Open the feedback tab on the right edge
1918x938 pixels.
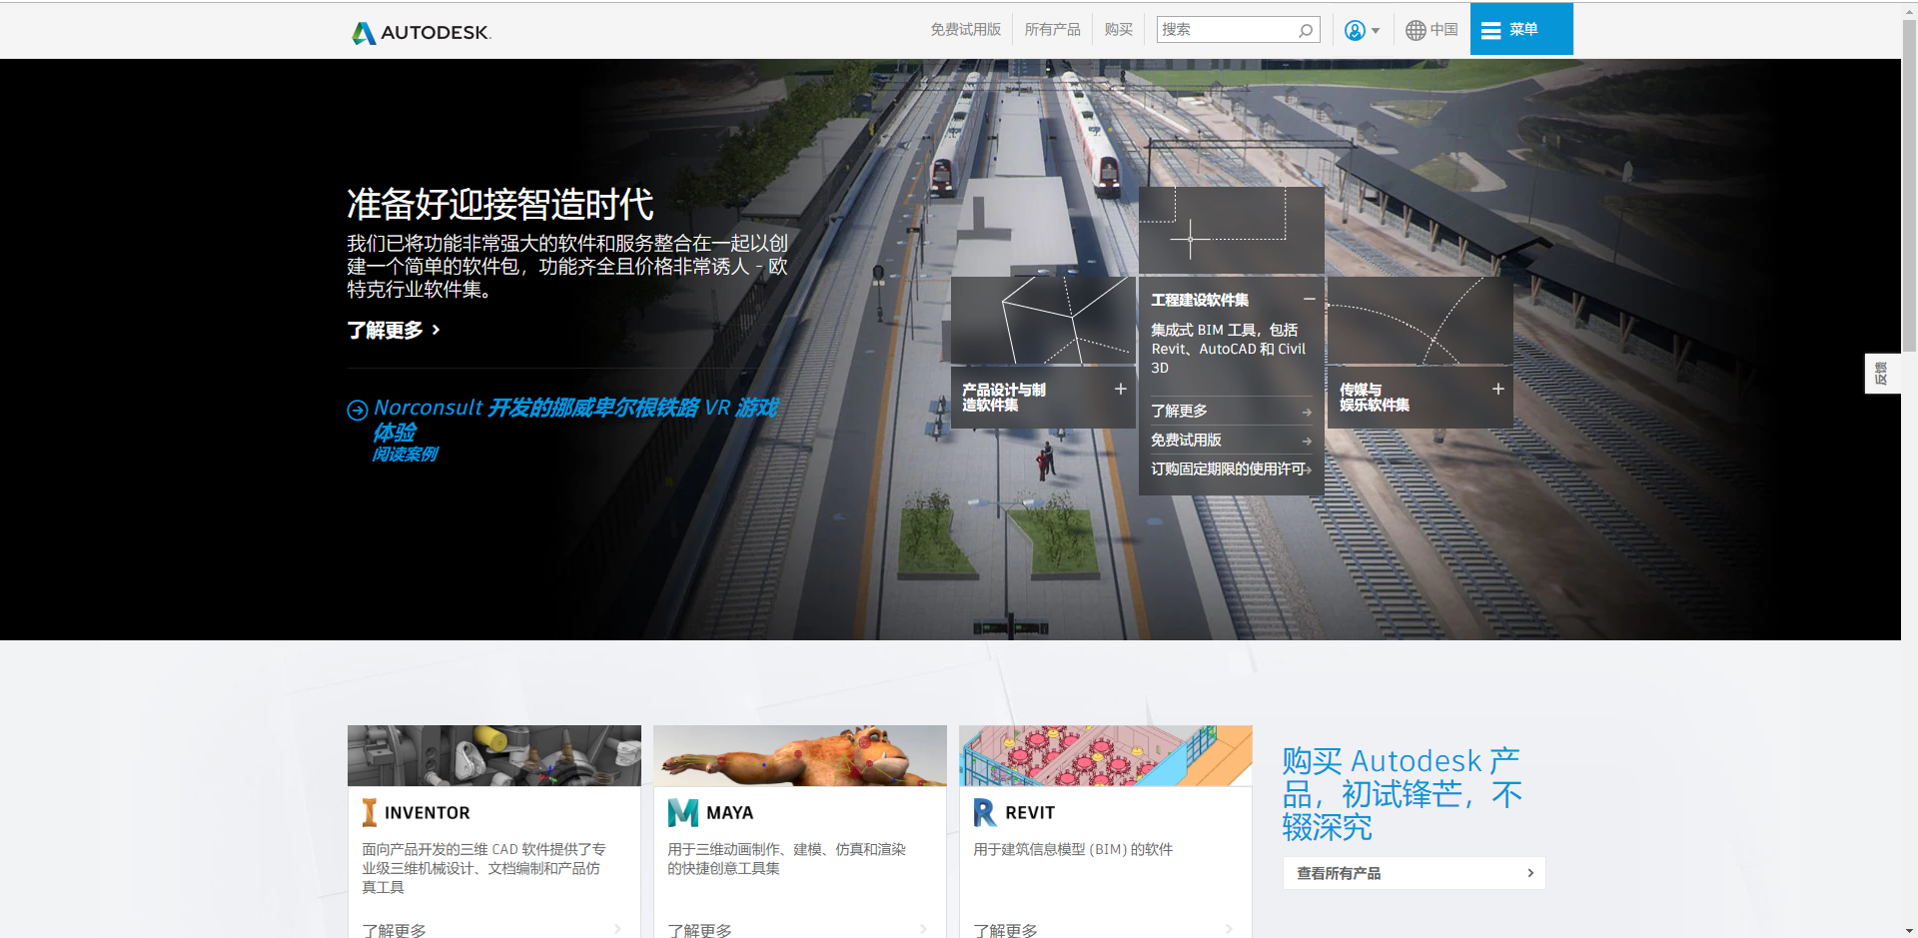[1882, 373]
